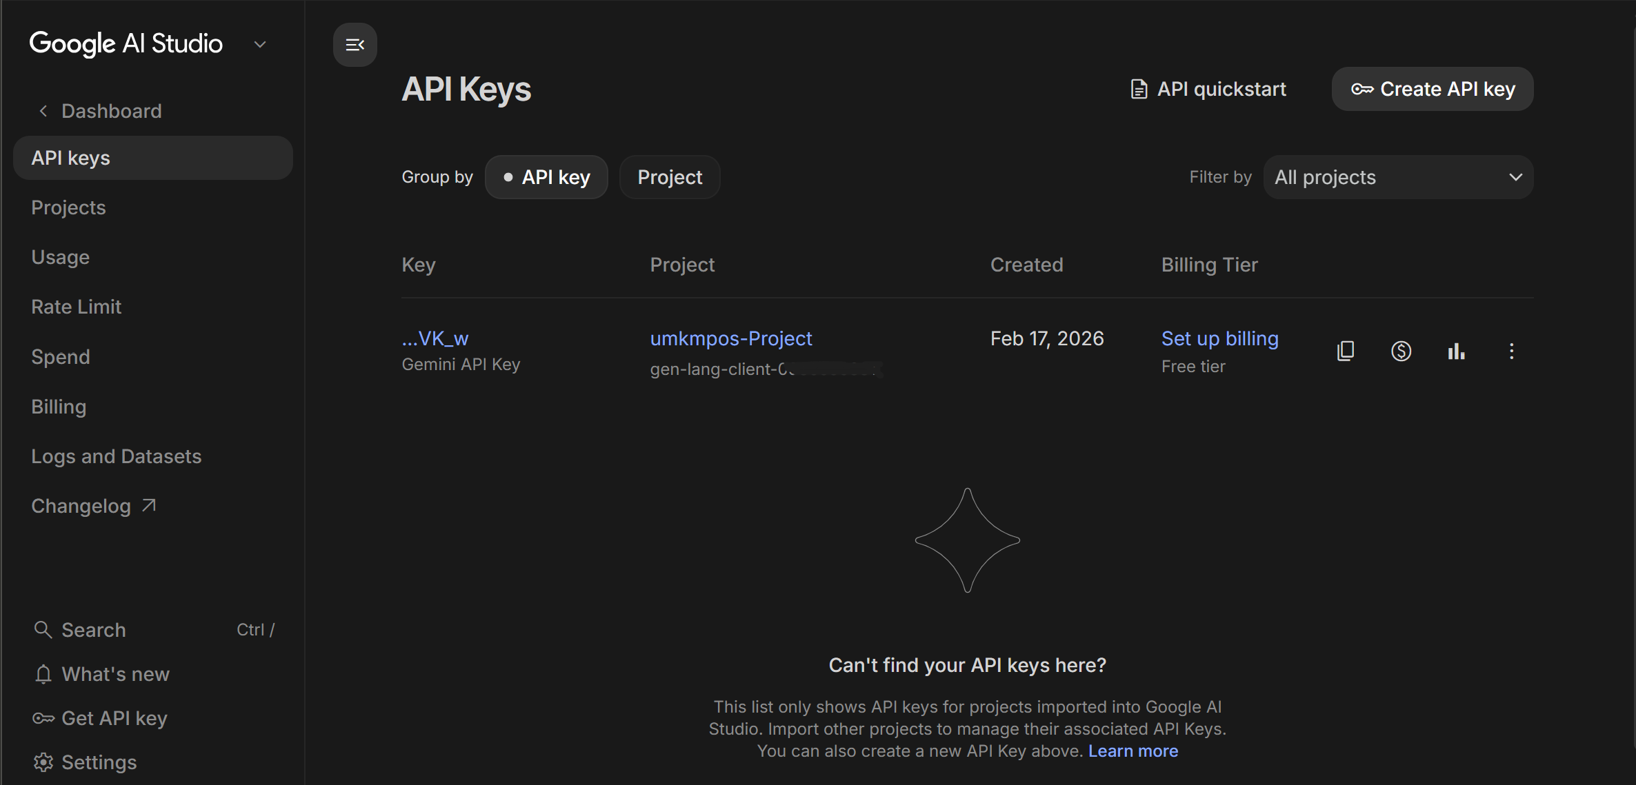Viewport: 1636px width, 785px height.
Task: Click the Key column header
Action: point(419,265)
